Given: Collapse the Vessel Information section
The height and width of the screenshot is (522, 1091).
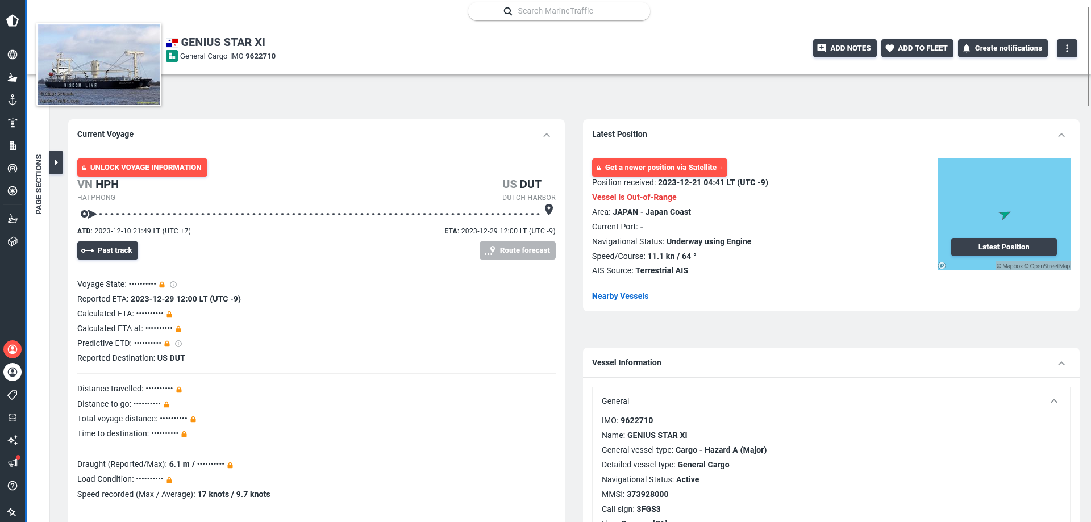Looking at the screenshot, I should [1061, 364].
